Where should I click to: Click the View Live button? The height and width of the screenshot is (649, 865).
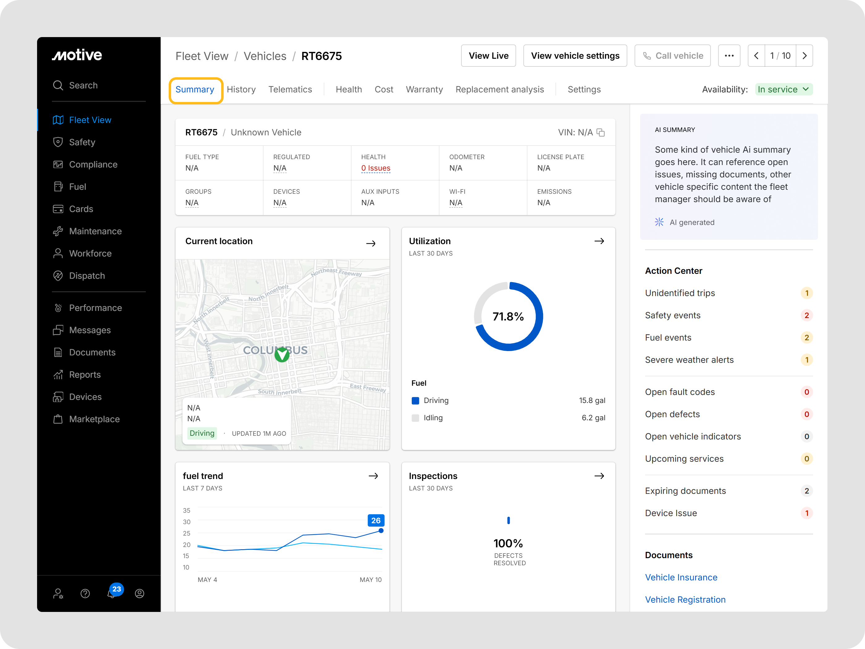pos(488,56)
